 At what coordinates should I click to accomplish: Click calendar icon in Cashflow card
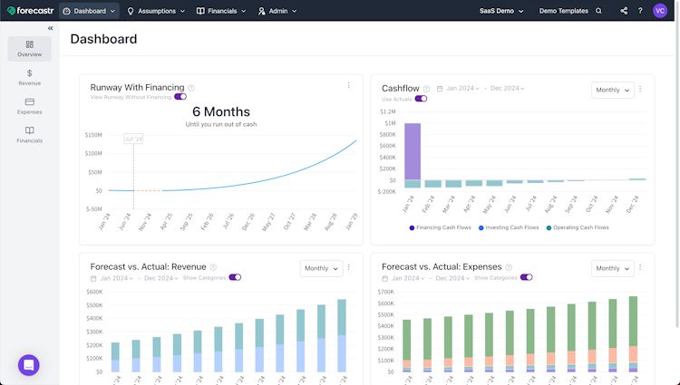440,89
